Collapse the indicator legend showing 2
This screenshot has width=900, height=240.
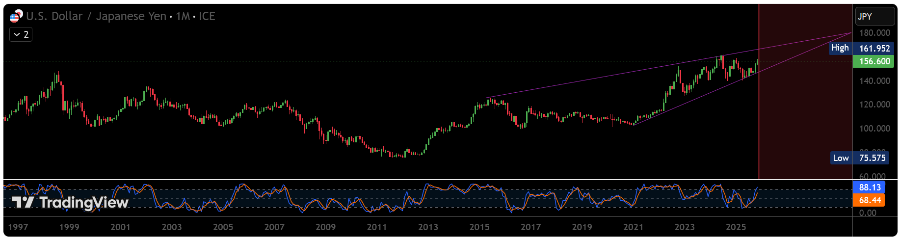point(21,34)
